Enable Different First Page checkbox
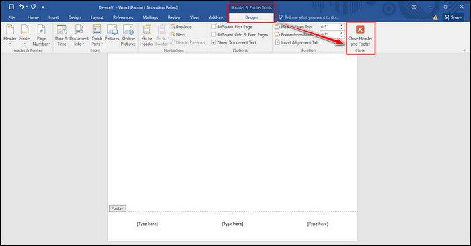 coord(214,27)
